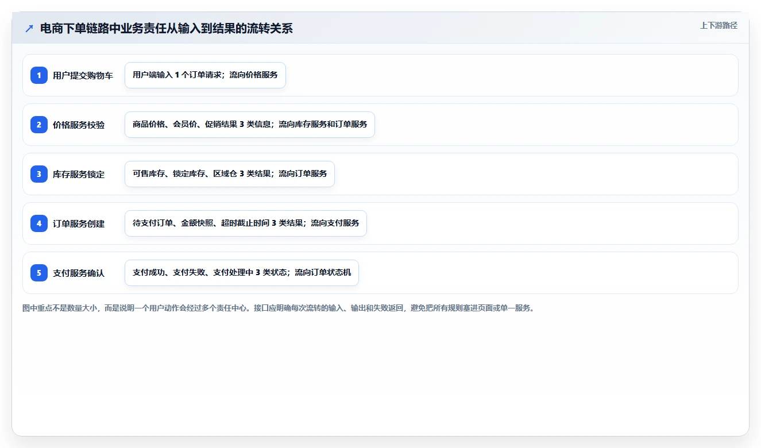Click the chart title 电商下单链路中业务责任从输入到结果的流转关系
The width and height of the screenshot is (761, 448).
(x=167, y=29)
